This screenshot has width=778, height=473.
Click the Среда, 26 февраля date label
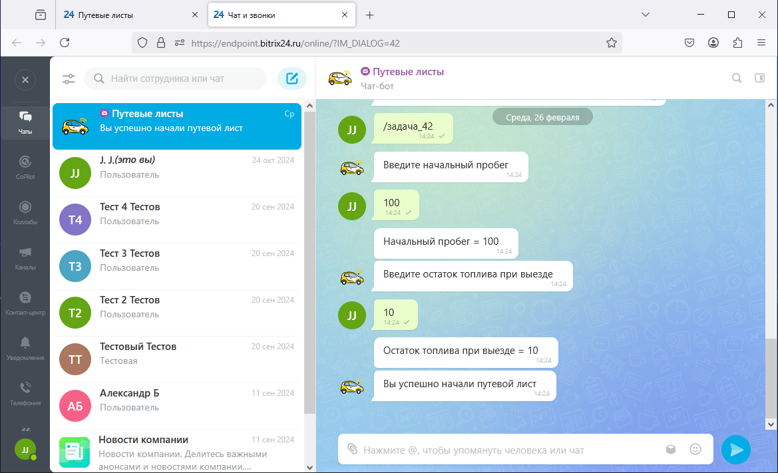(x=542, y=118)
